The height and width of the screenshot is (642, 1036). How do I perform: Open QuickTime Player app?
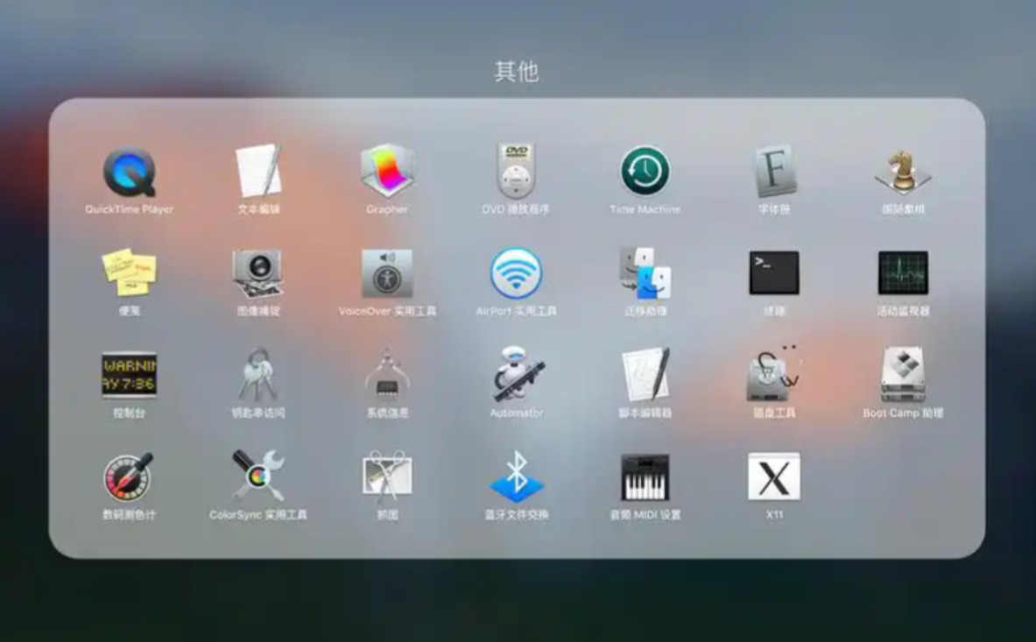[130, 173]
